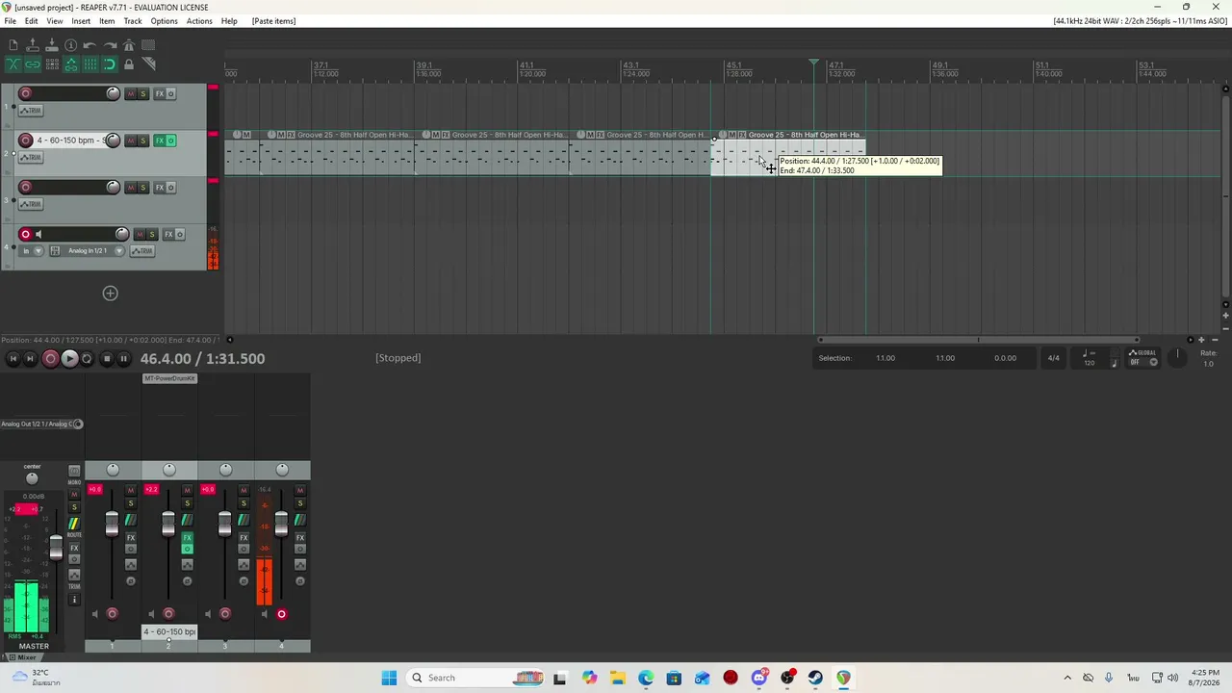Toggle record monitoring speaker on track 4
This screenshot has width=1232, height=693.
click(38, 234)
